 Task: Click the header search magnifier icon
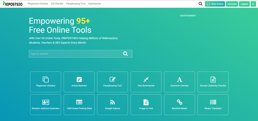[200, 4]
